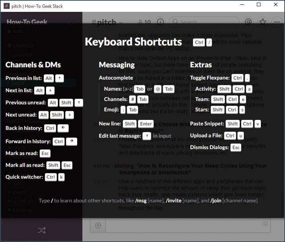Click the Slack app icon in title bar
Image resolution: width=285 pixels, height=242 pixels.
(x=7, y=6)
